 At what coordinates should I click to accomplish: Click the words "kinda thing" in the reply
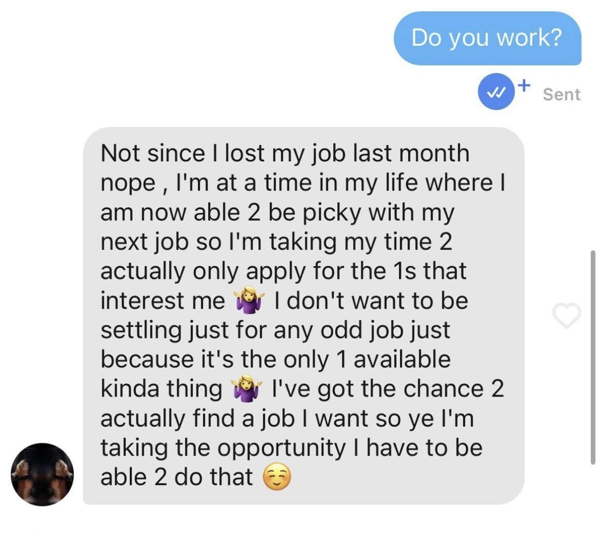pyautogui.click(x=161, y=389)
